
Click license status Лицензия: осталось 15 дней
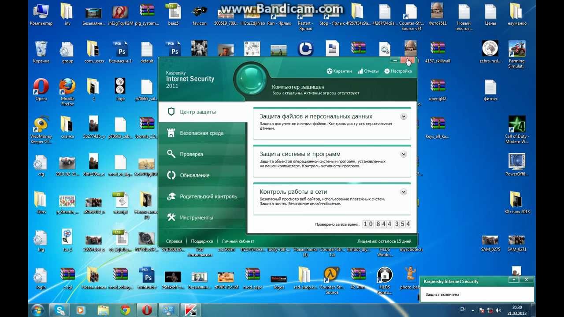pos(384,241)
